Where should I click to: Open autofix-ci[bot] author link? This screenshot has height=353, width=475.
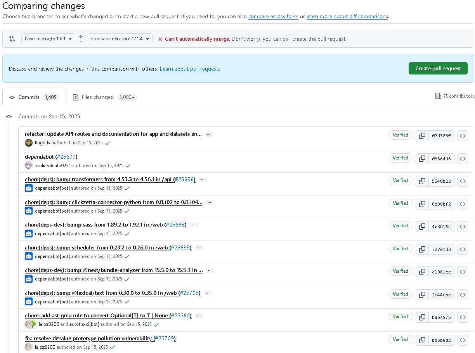pos(84,324)
